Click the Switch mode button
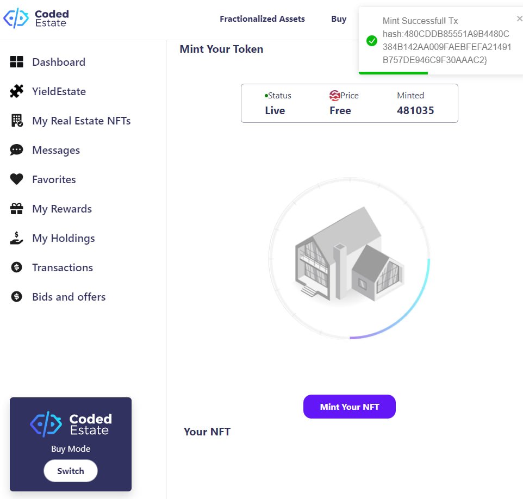 pos(71,471)
